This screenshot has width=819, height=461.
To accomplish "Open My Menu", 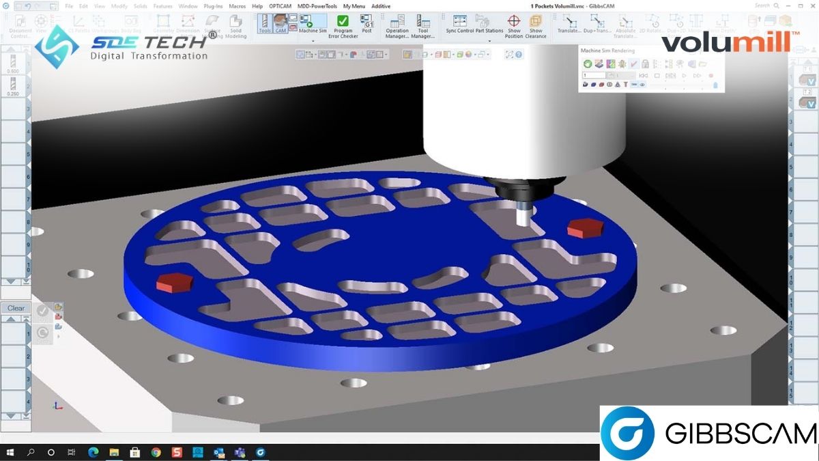I will (x=354, y=5).
